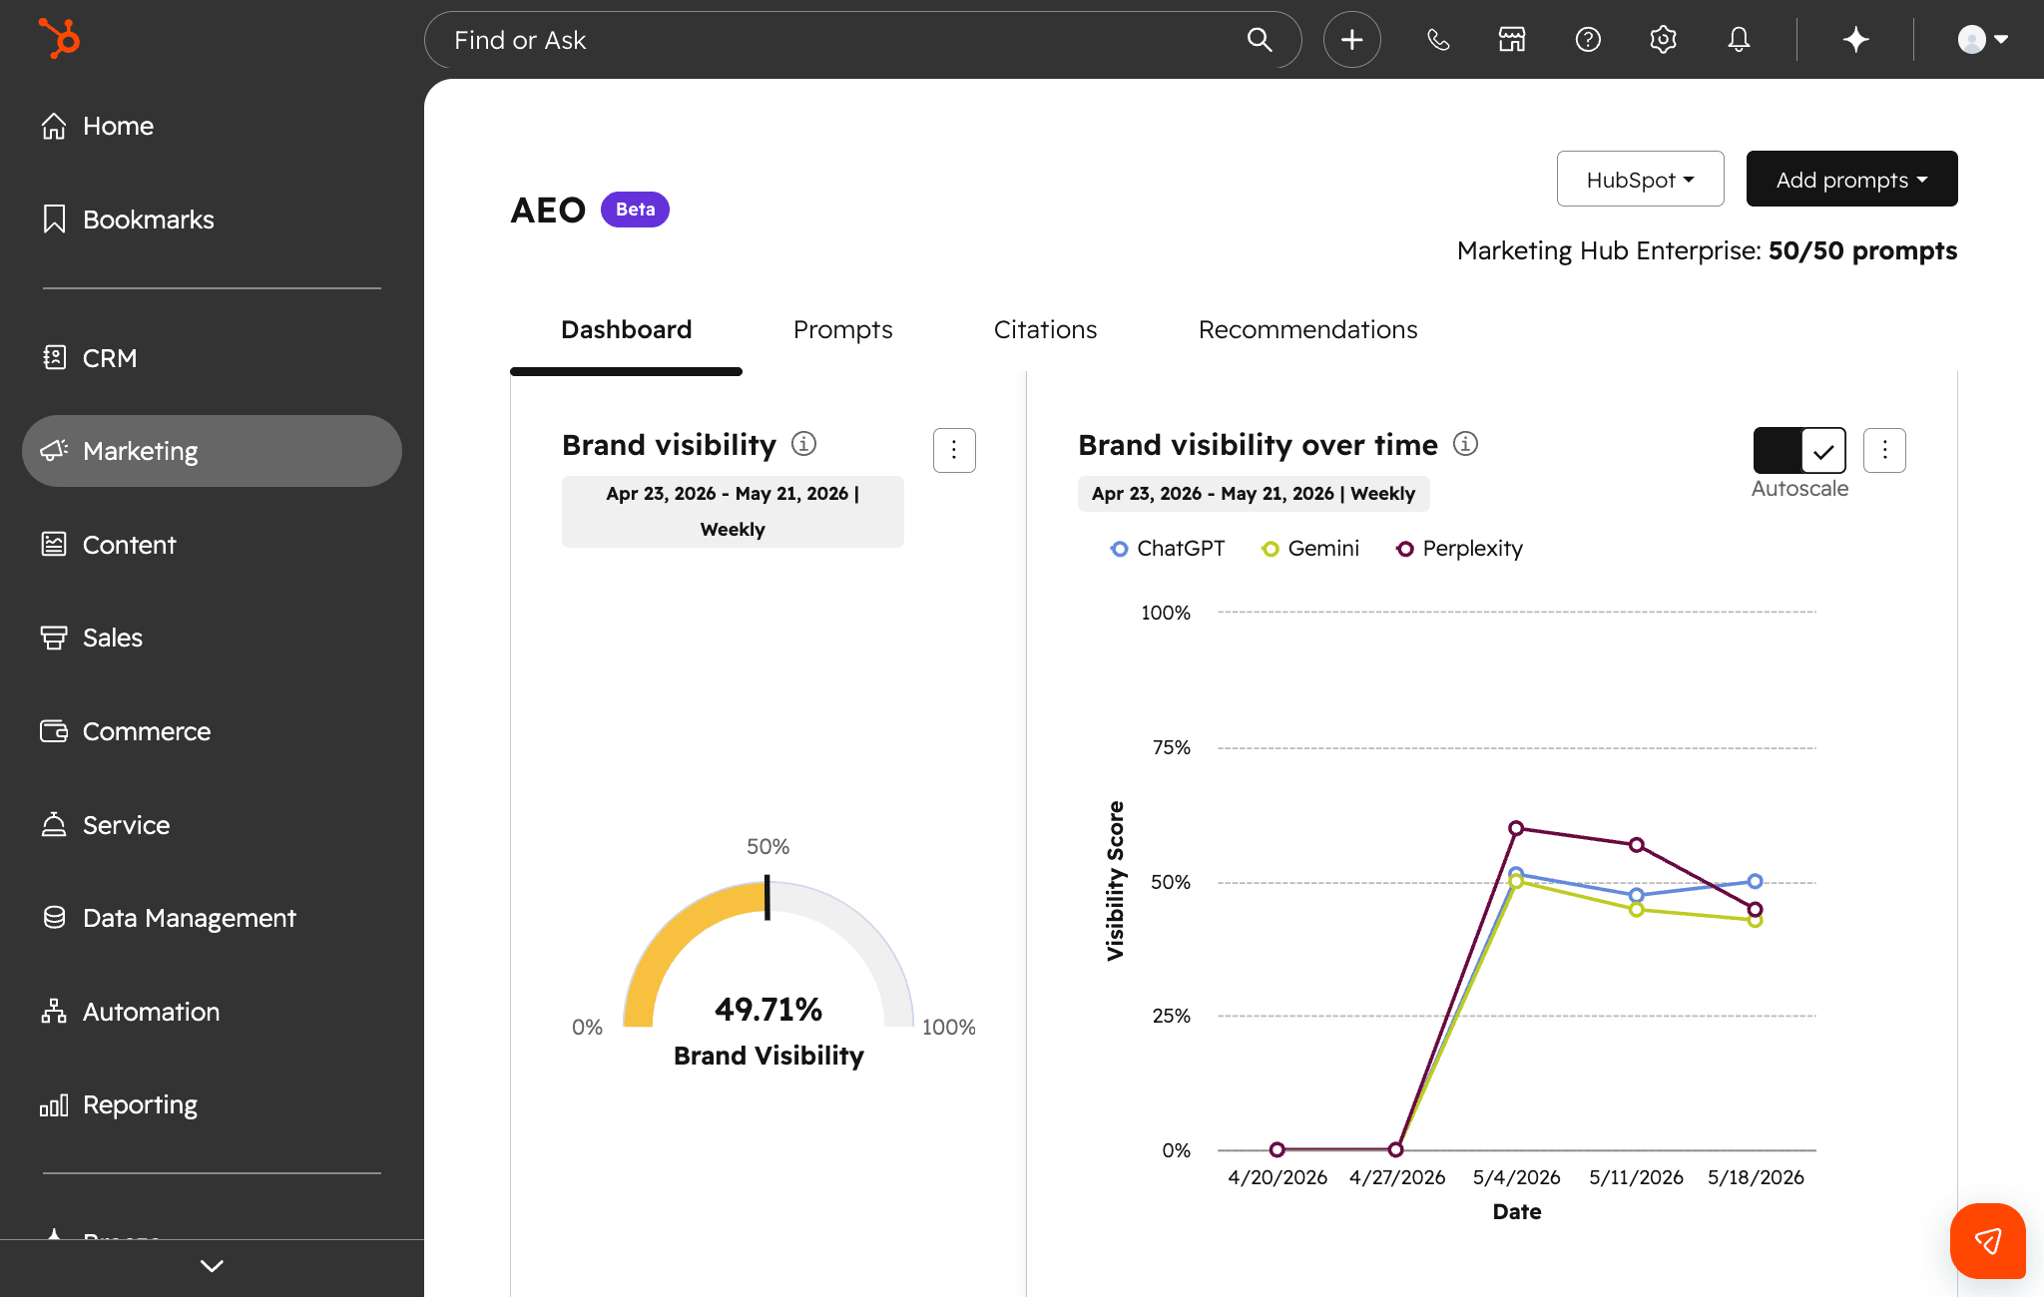The height and width of the screenshot is (1297, 2044).
Task: Open the user account avatar menu
Action: pos(1982,40)
